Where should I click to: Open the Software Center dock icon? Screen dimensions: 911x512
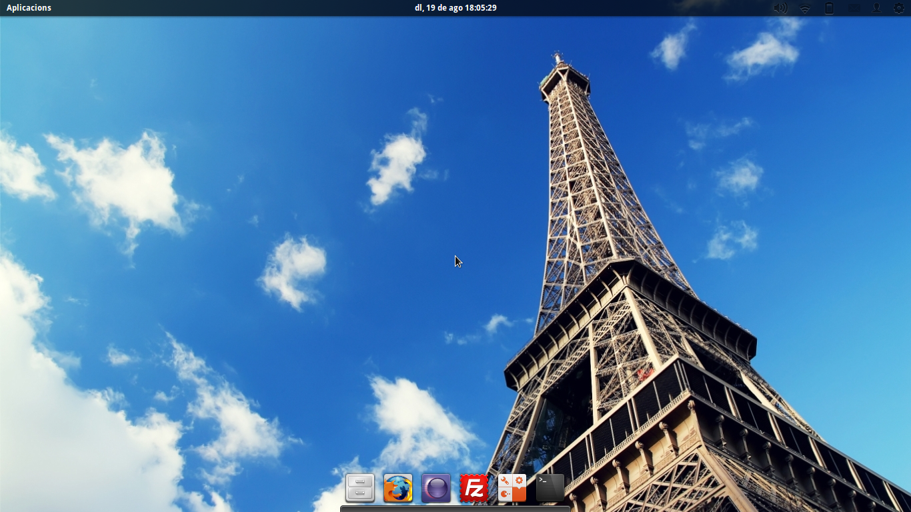pyautogui.click(x=512, y=488)
